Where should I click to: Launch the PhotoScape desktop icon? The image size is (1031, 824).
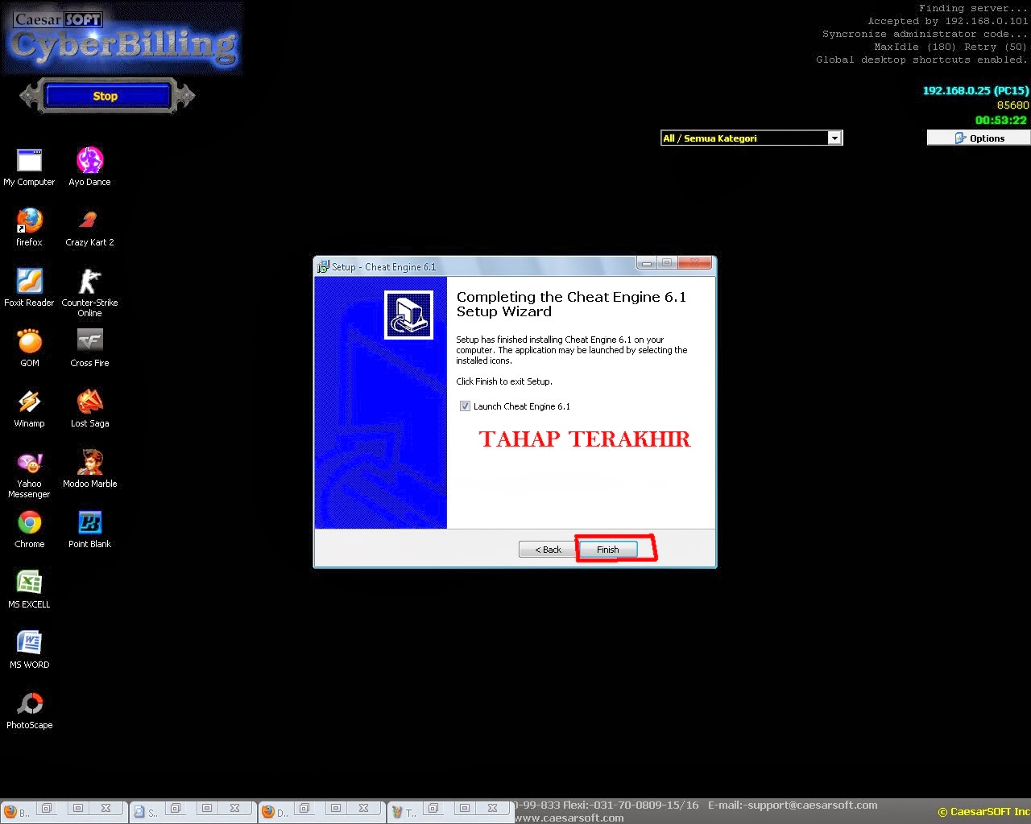tap(29, 710)
